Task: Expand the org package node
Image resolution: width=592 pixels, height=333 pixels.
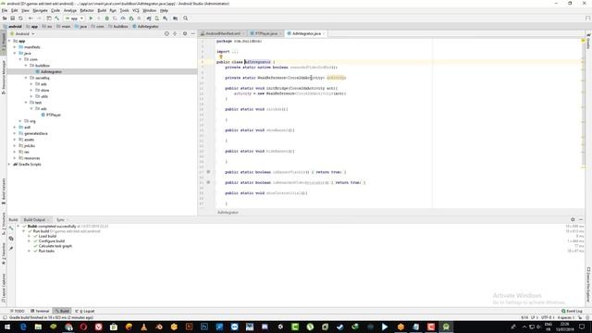Action: pos(20,121)
